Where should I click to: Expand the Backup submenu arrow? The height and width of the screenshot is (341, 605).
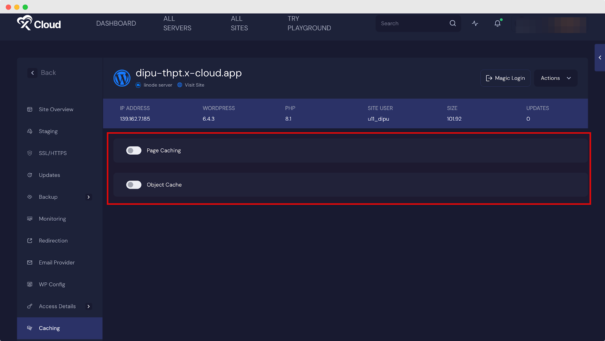(88, 197)
